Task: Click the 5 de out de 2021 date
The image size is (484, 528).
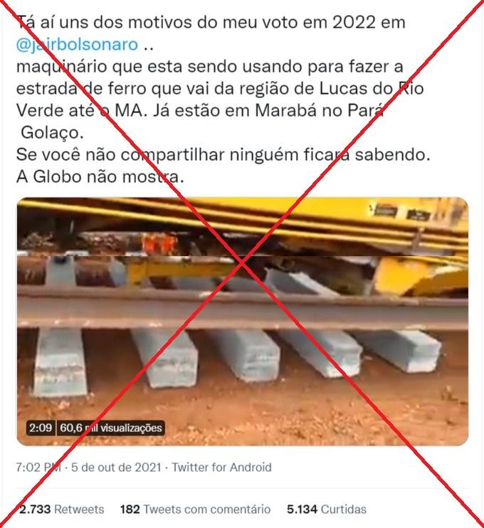Action: (116, 468)
